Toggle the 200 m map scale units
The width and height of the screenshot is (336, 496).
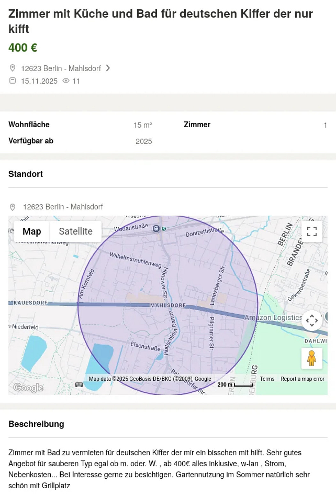coord(235,385)
